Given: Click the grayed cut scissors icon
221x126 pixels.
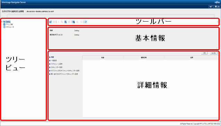Looking at the screenshot, I should click(x=59, y=22).
